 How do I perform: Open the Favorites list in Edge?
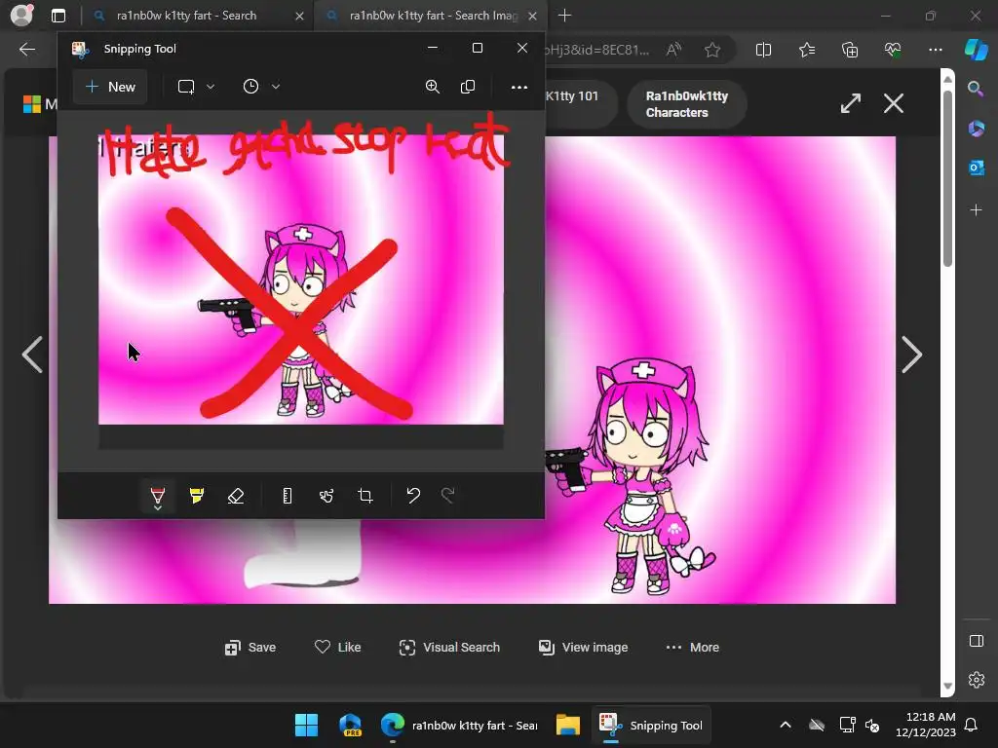[806, 50]
